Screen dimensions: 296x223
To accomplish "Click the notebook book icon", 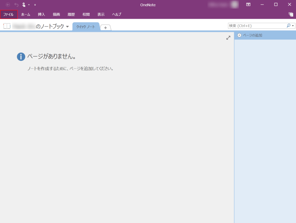I will (7, 26).
